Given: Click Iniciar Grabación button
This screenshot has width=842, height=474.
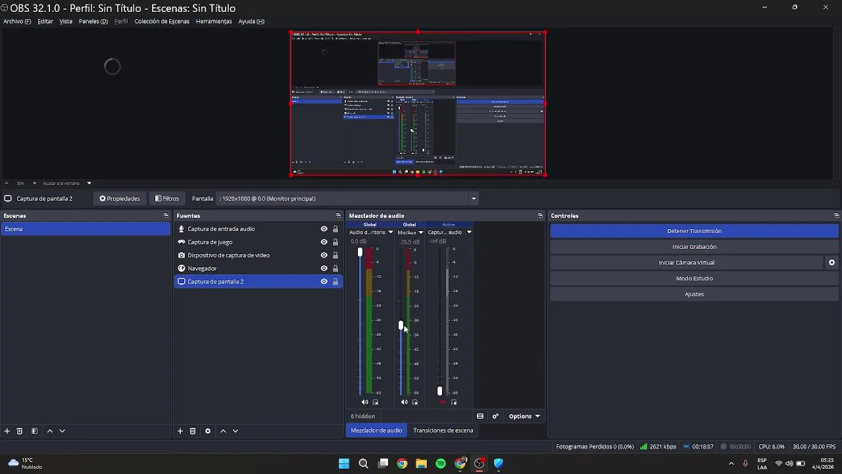Looking at the screenshot, I should coord(695,247).
